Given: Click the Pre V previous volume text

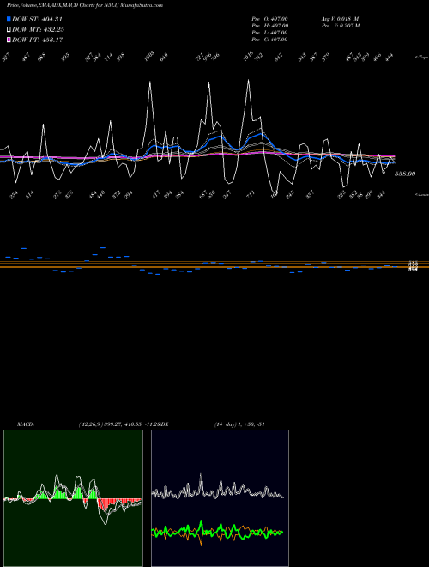Looking at the screenshot, I should (x=341, y=26).
